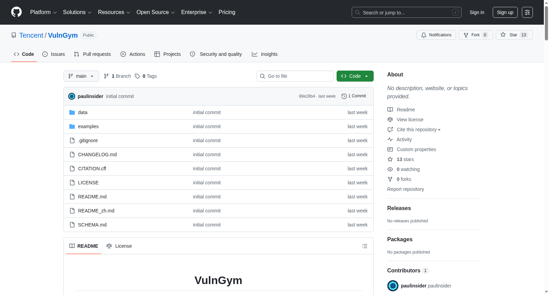Open the README outline list icon

pyautogui.click(x=365, y=246)
